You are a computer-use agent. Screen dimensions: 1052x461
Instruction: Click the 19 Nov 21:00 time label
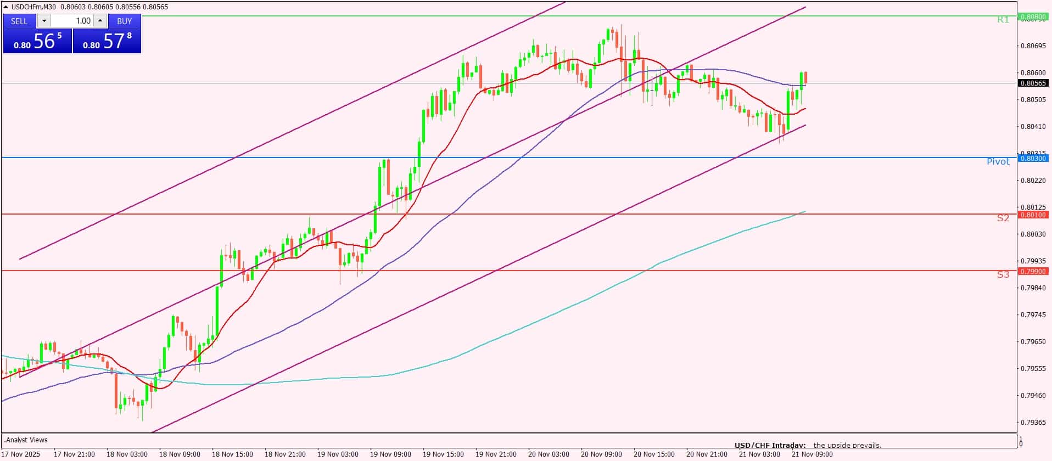(x=496, y=454)
